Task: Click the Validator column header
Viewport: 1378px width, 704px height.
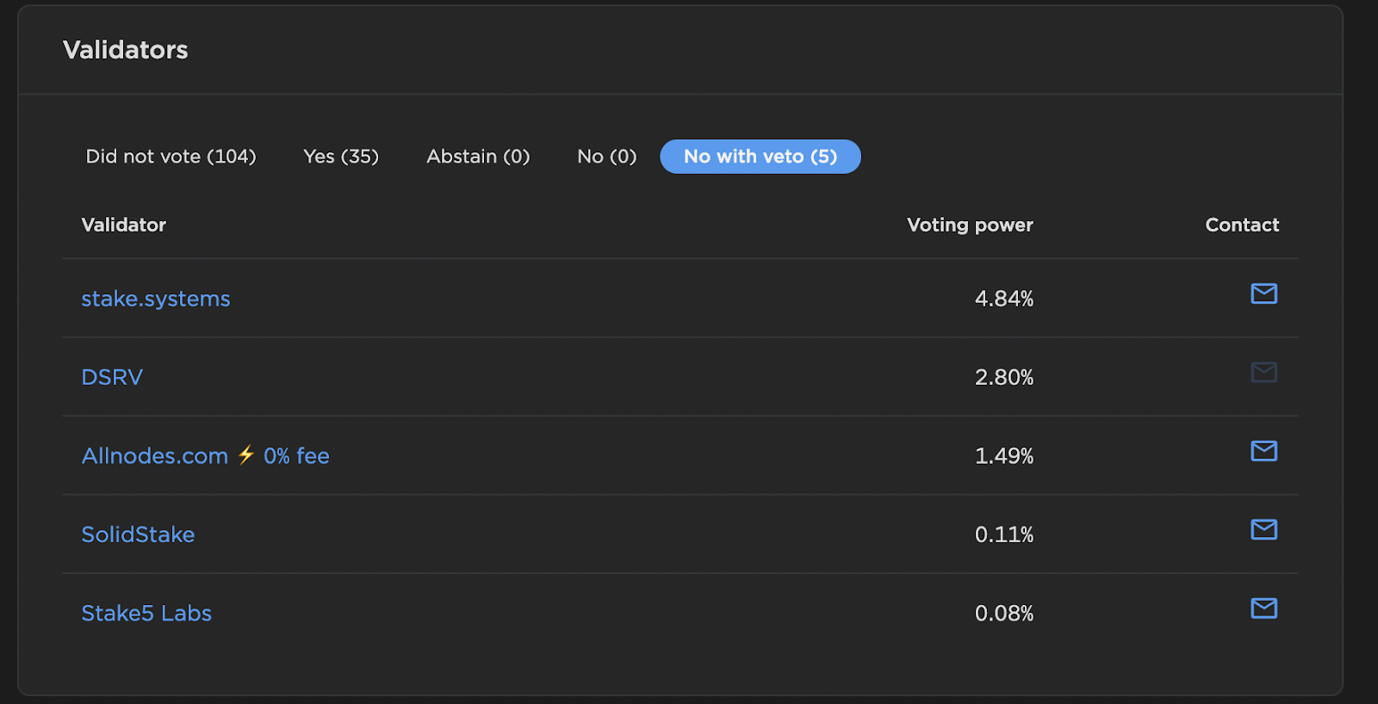Action: (x=123, y=225)
